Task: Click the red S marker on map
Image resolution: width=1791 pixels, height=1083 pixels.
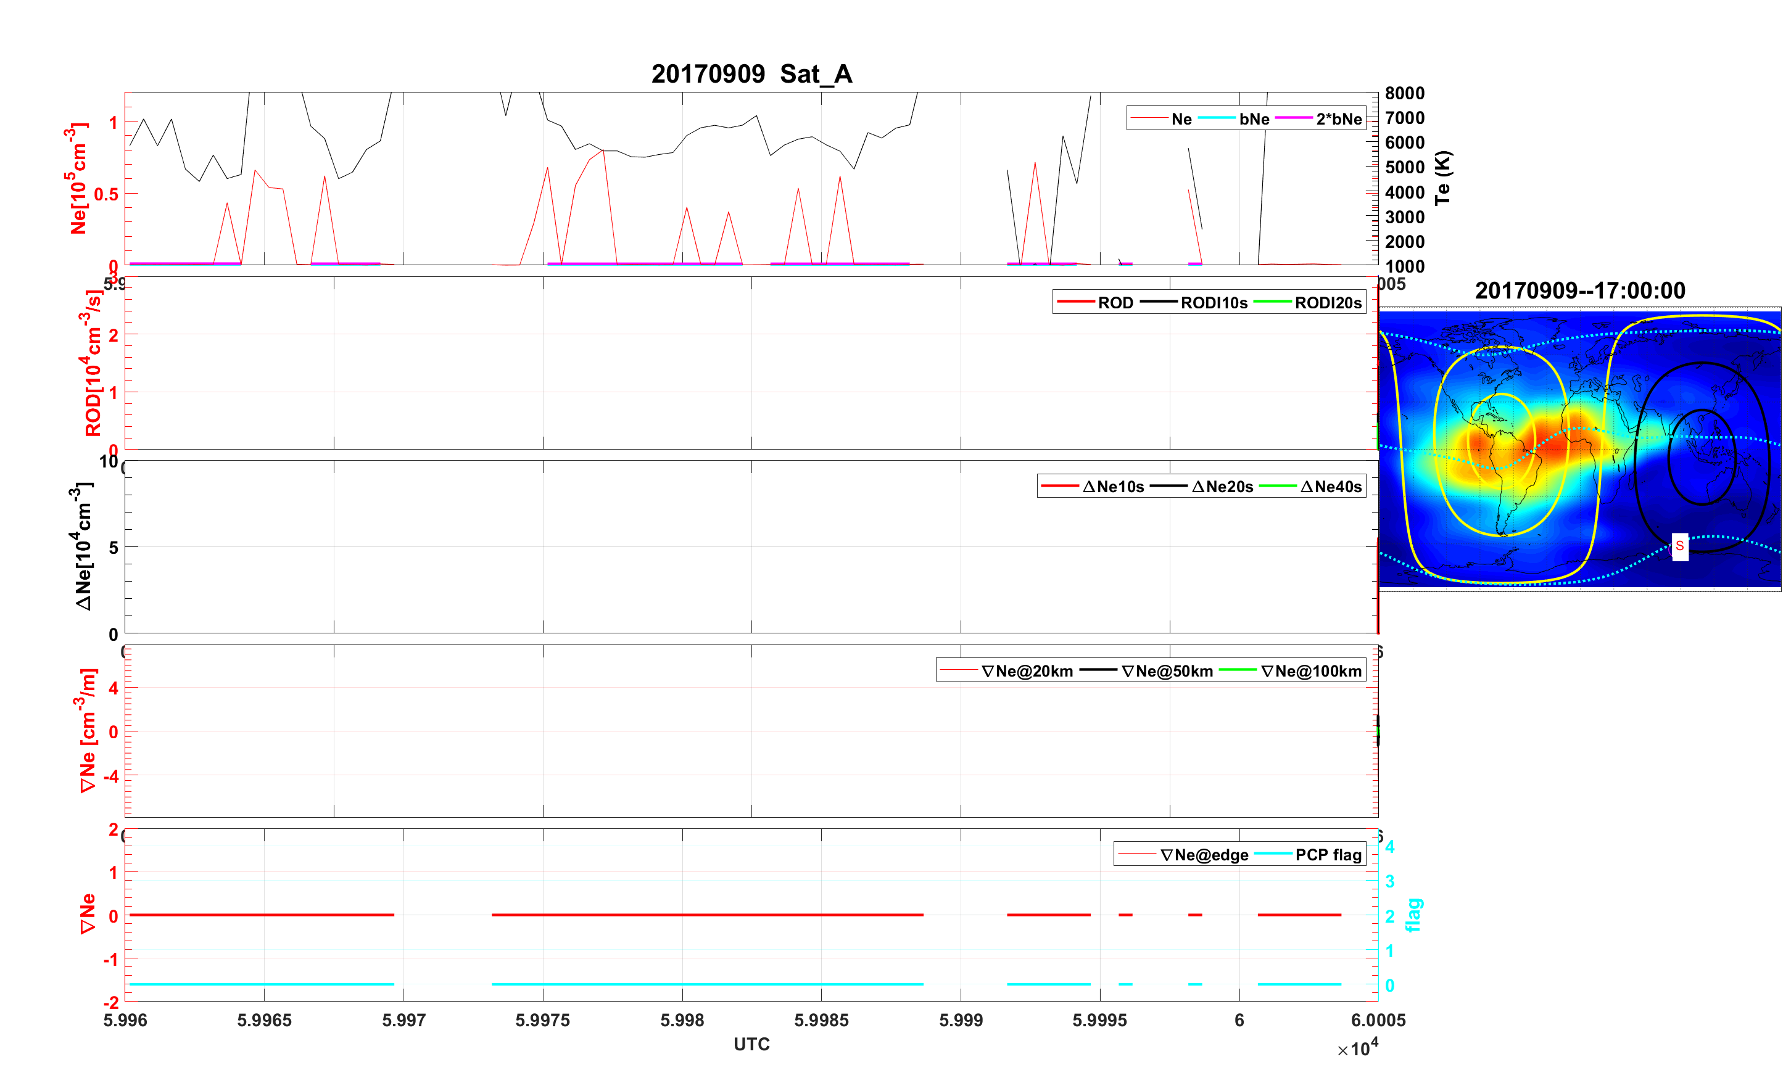Action: [1679, 545]
